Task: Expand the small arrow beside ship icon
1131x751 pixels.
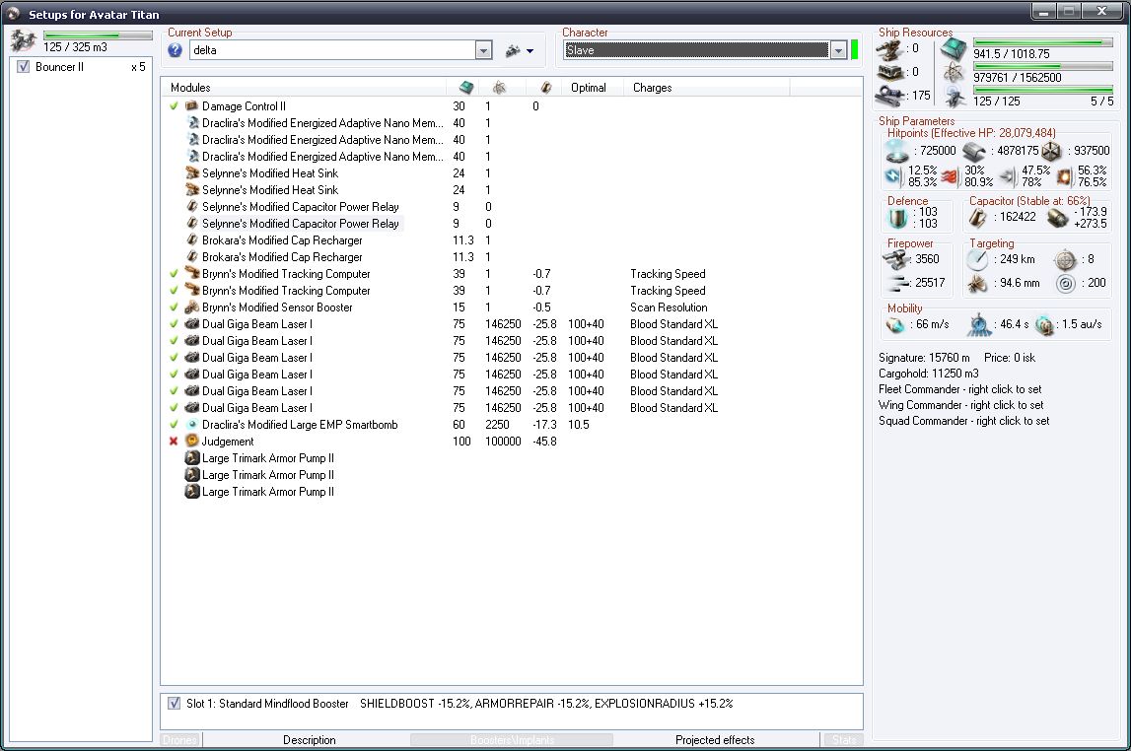Action: pos(530,51)
